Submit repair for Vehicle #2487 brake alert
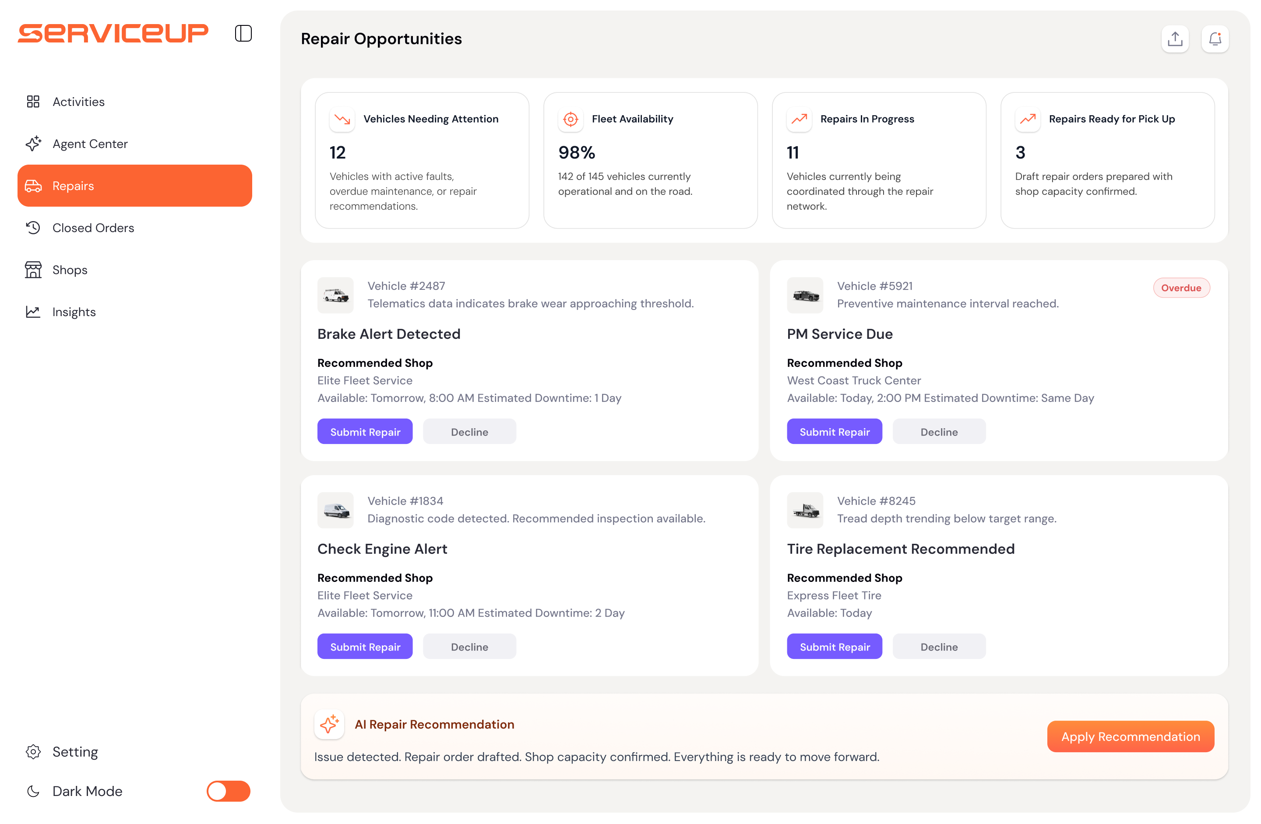The height and width of the screenshot is (824, 1261). (x=365, y=432)
